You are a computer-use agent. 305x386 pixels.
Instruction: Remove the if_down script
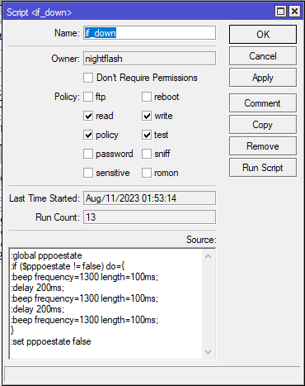[x=263, y=146]
